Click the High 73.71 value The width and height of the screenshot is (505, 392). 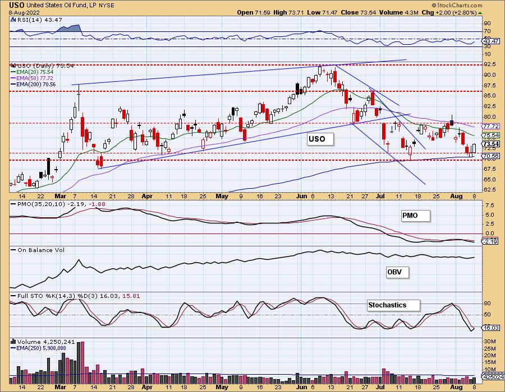click(x=288, y=12)
